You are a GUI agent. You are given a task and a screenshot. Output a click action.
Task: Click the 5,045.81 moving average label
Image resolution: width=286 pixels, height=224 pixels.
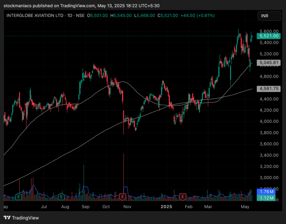pyautogui.click(x=268, y=63)
